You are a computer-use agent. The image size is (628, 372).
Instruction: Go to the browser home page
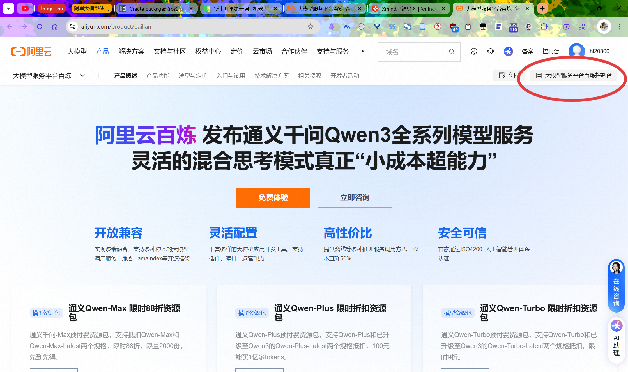[55, 27]
